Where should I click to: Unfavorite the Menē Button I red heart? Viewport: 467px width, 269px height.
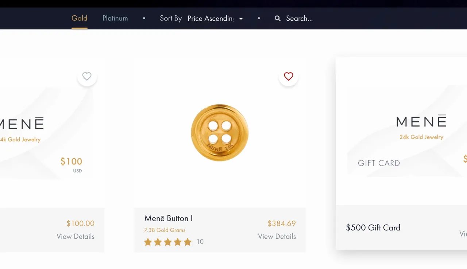[289, 77]
